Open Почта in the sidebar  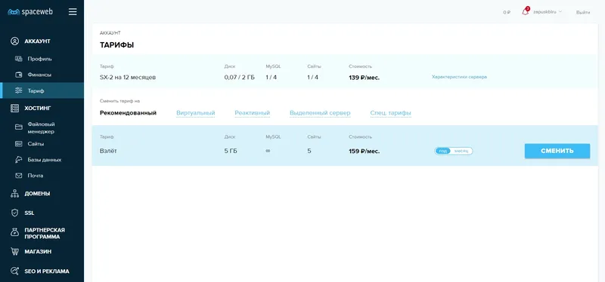pos(35,176)
